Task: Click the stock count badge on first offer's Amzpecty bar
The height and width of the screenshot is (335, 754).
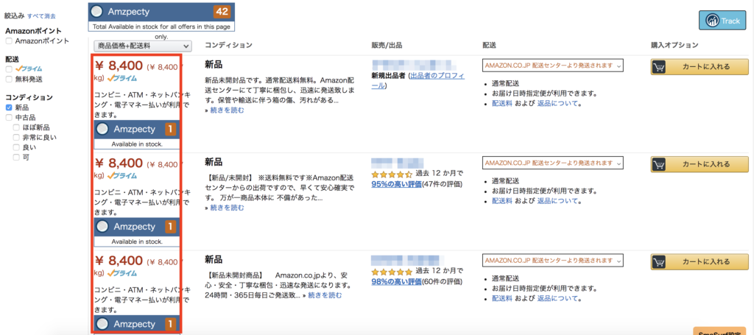Action: click(171, 130)
